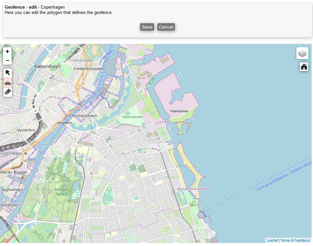
Task: Zoom in on the map
Action: pyautogui.click(x=7, y=51)
